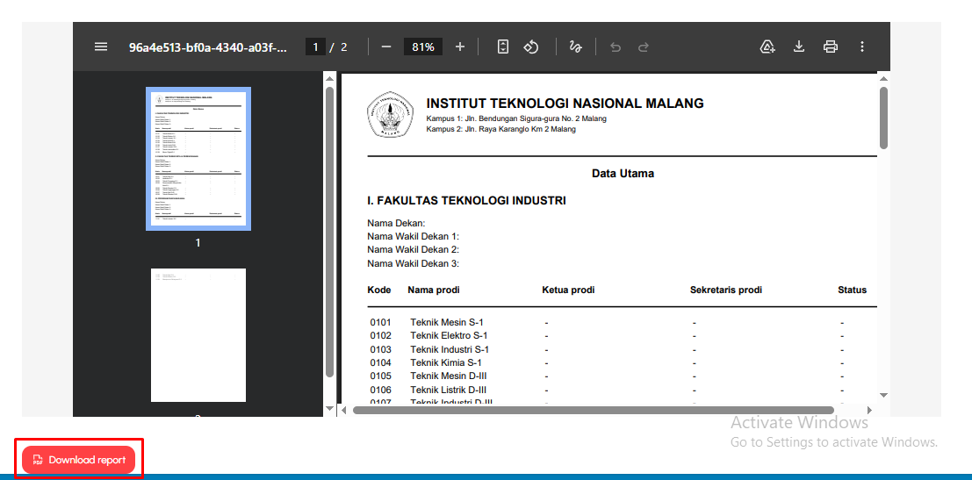Viewport: 972px width, 480px height.
Task: Click the 'INSTITUT TEKNOLOGI NASIONAL MALANG' heading
Action: click(x=565, y=104)
